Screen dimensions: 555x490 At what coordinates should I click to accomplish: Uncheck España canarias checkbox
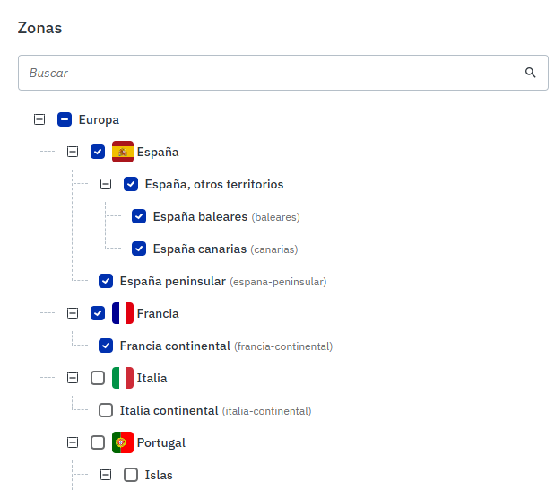point(139,249)
